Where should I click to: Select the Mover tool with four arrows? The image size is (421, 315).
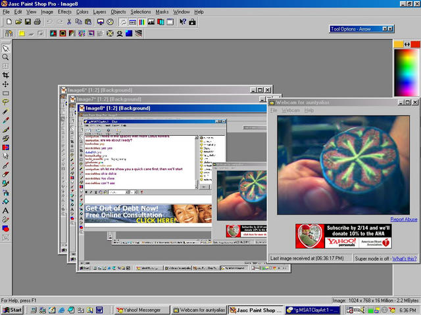(x=6, y=84)
